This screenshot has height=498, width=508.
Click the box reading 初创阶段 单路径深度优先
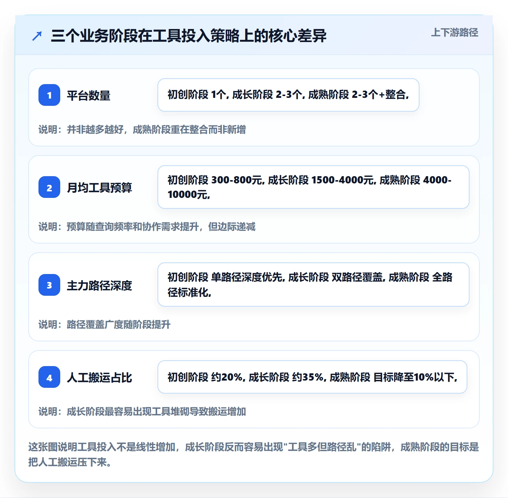click(314, 285)
